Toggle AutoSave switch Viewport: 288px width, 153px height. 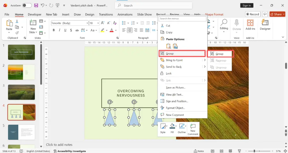click(x=27, y=5)
